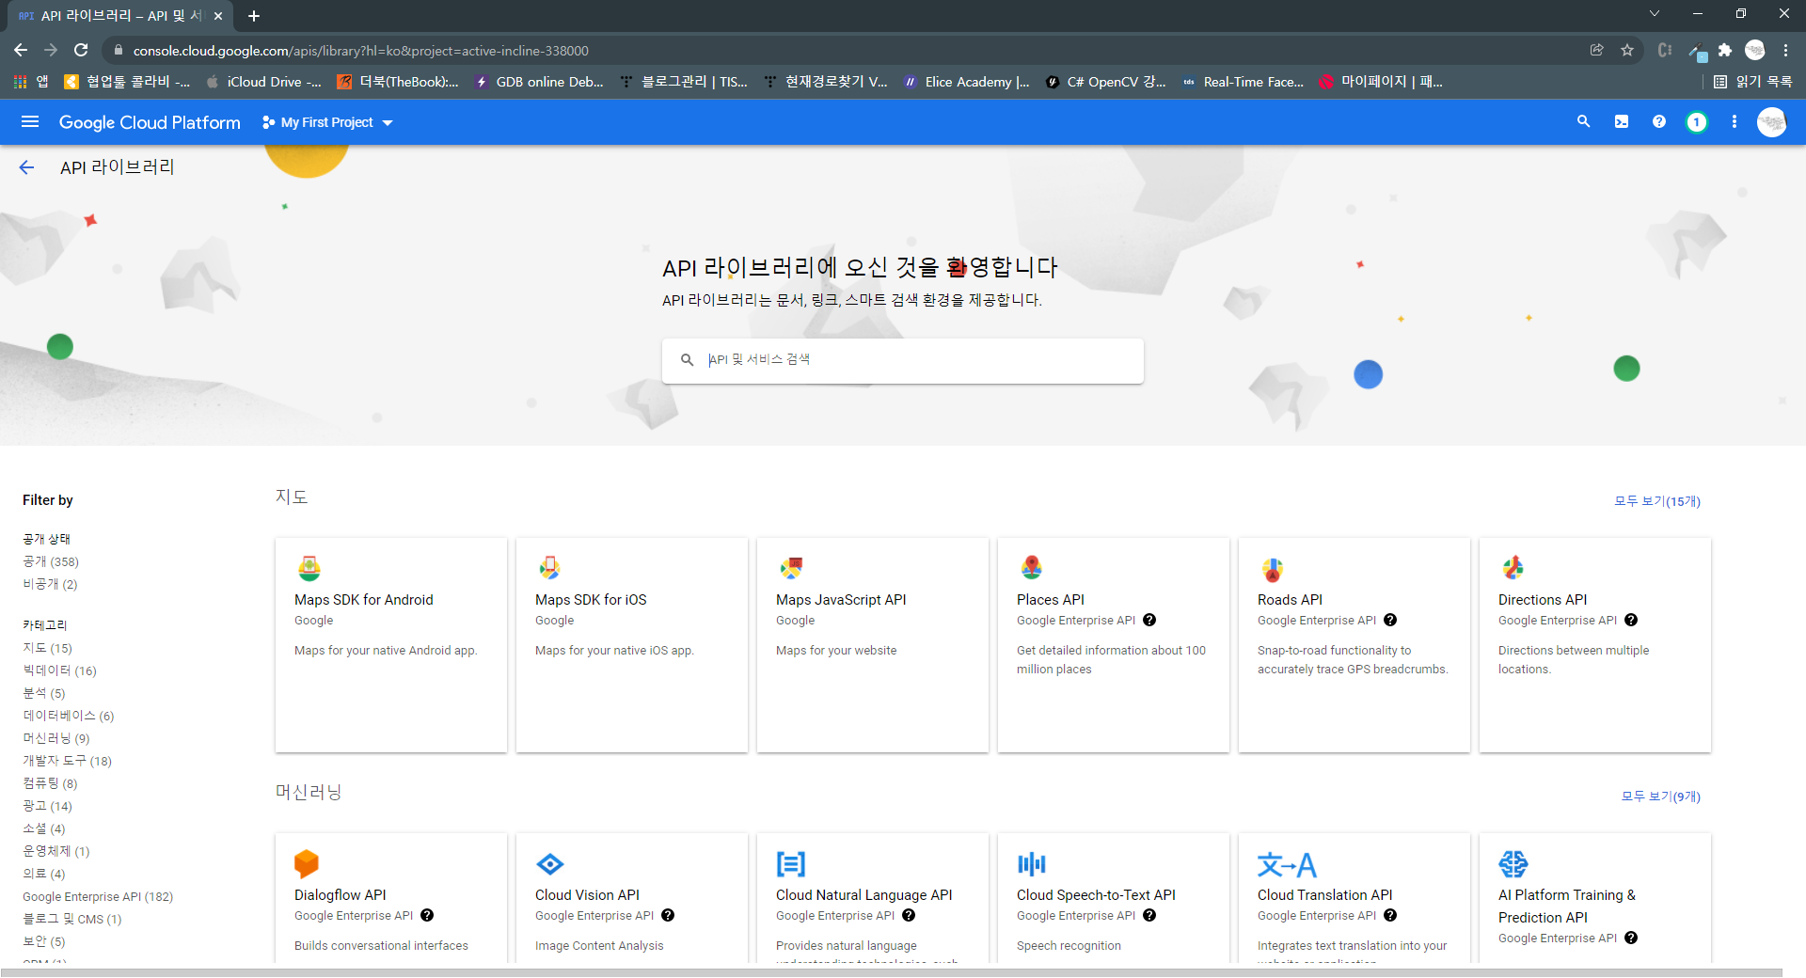Filter category 데이터베이스 (6)
Image resolution: width=1806 pixels, height=978 pixels.
pyautogui.click(x=69, y=716)
